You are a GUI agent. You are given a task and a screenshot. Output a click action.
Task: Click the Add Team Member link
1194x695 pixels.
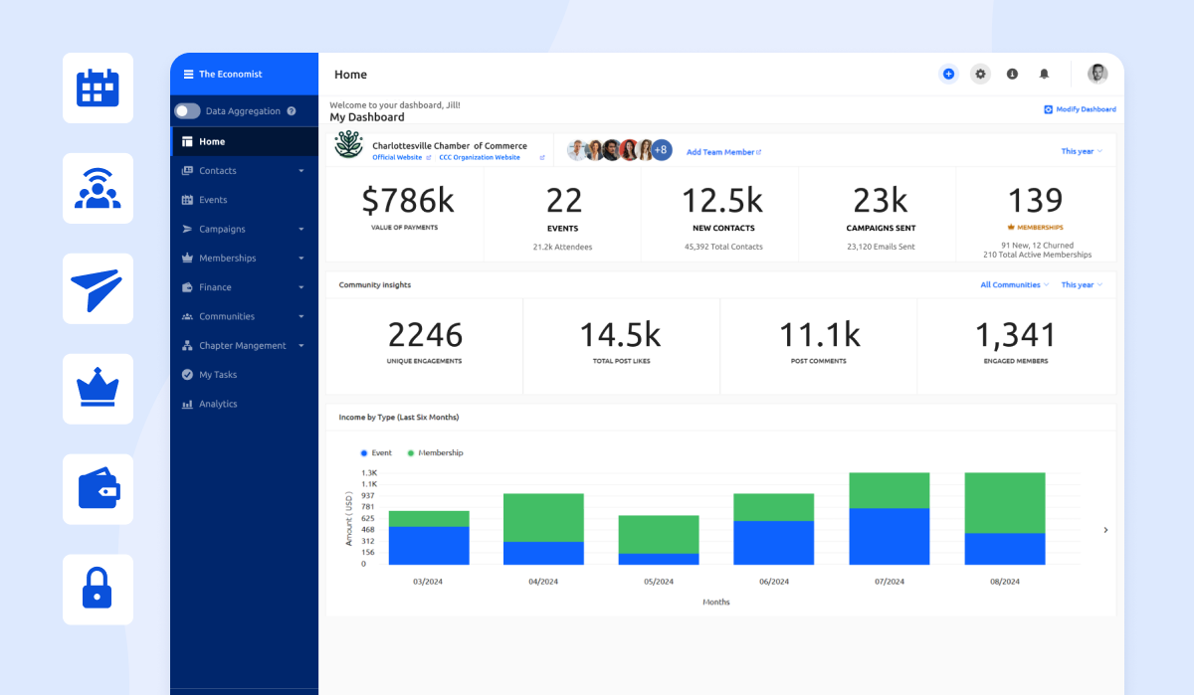click(x=723, y=152)
